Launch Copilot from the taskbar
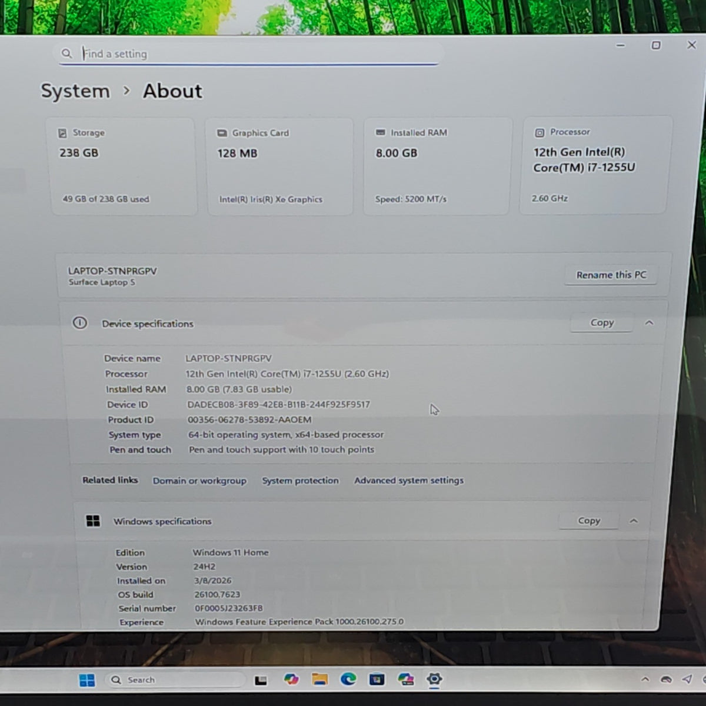Image resolution: width=706 pixels, height=706 pixels. 291,680
